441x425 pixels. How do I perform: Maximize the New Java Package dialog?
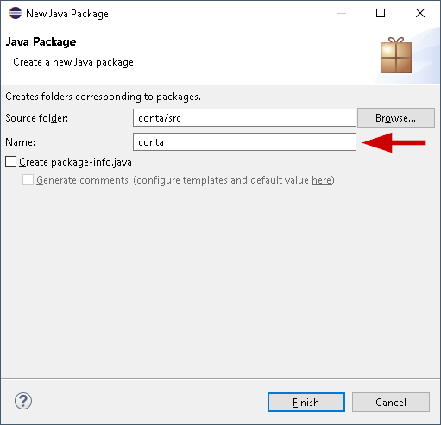381,13
